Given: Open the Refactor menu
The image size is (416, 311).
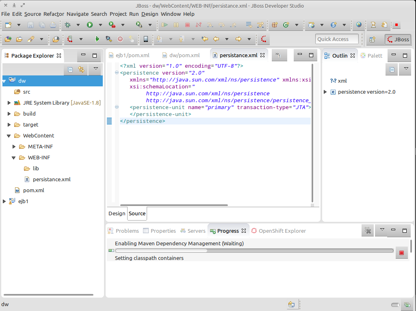Looking at the screenshot, I should (54, 14).
